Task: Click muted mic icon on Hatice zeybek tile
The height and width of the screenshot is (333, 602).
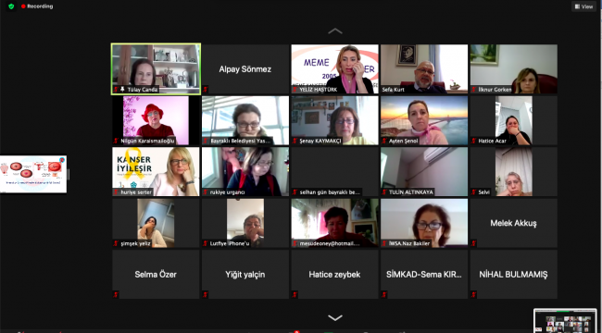Action: coord(295,295)
